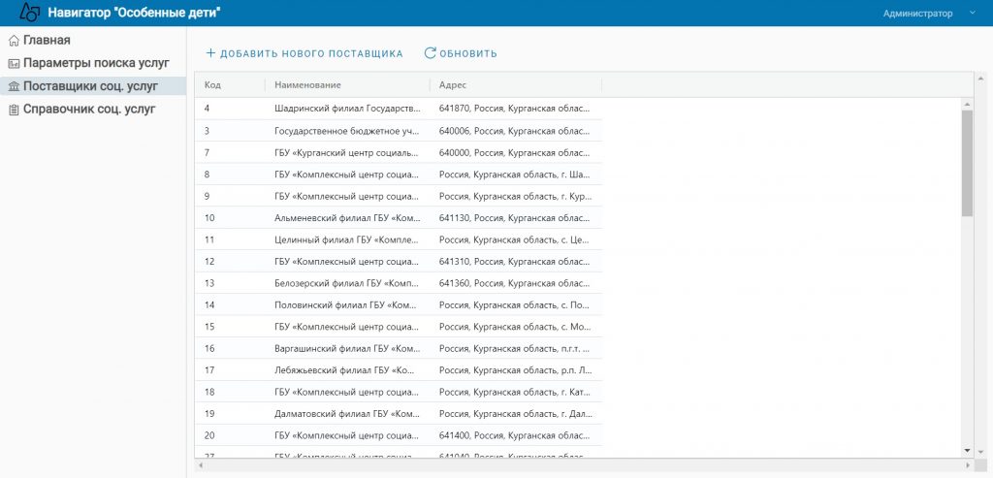This screenshot has height=478, width=993.
Task: Click the home icon beside Главная
Action: point(14,41)
